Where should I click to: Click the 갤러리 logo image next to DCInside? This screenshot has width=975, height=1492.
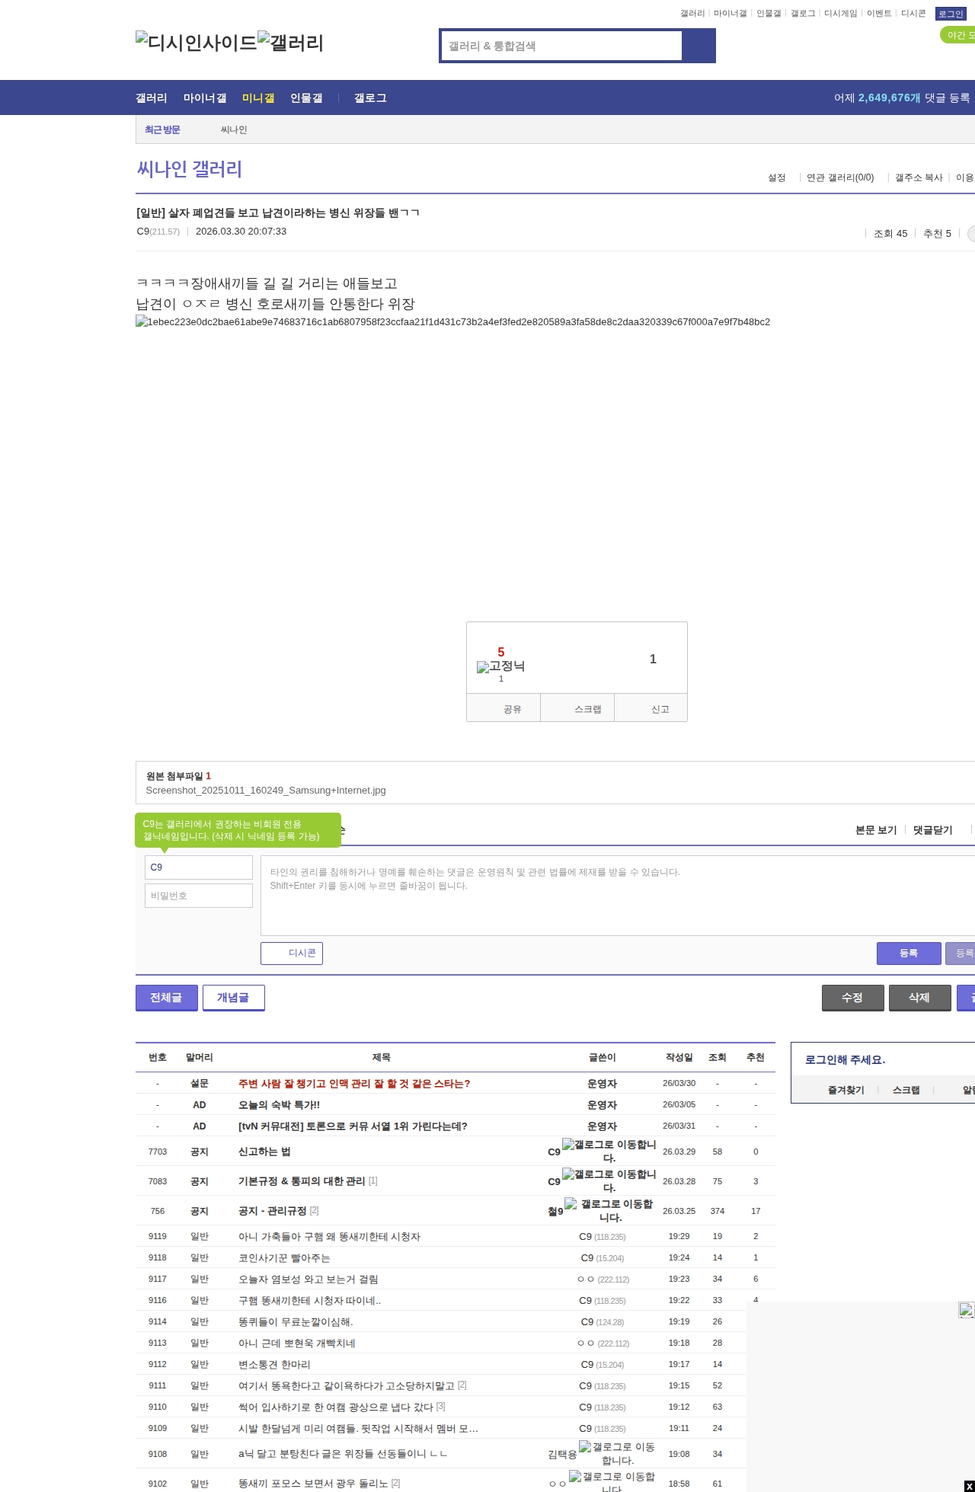(x=290, y=43)
